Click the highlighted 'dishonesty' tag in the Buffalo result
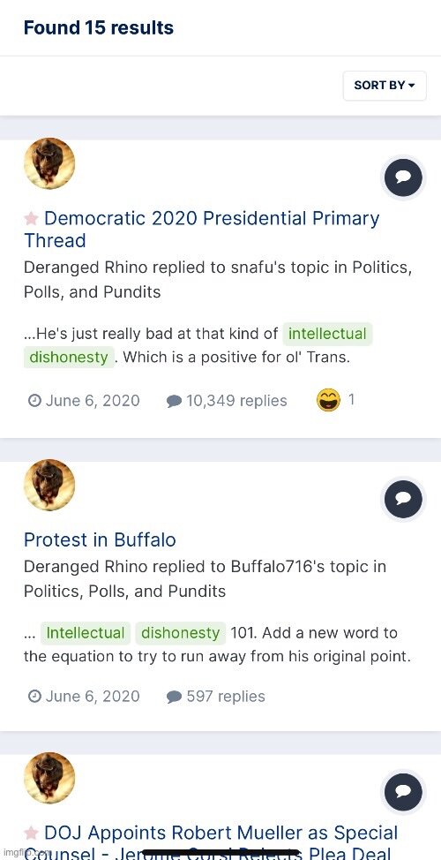The image size is (441, 860). (180, 633)
